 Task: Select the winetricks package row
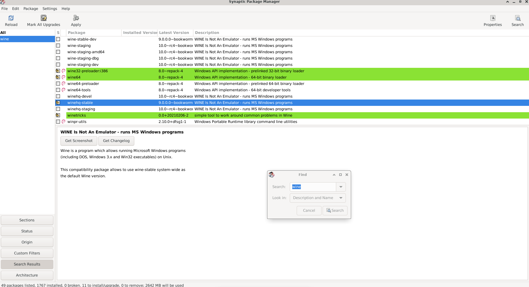coord(292,115)
